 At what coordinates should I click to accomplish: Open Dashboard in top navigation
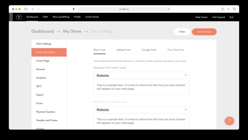click(32, 17)
